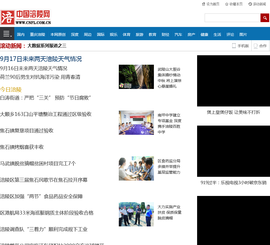Click the 今日涪陵 section heading
The height and width of the screenshot is (245, 270).
click(x=11, y=89)
